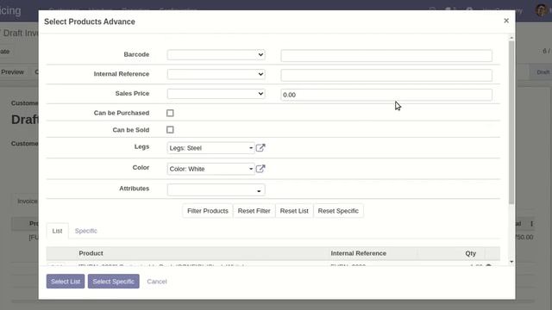552x310 pixels.
Task: Open the Attributes dropdown
Action: 216,190
